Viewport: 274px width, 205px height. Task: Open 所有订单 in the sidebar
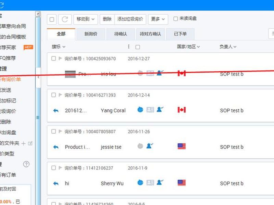(8, 175)
